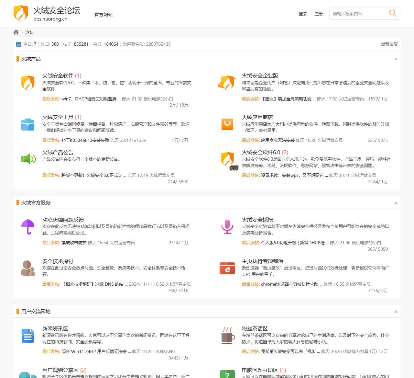Open the 用户规则分享区 forum title
This screenshot has width=414, height=378.
(x=60, y=370)
